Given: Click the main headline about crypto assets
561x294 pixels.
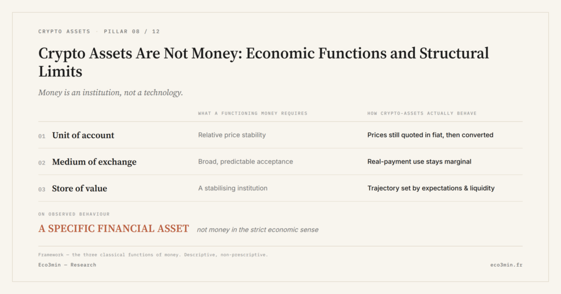Looking at the screenshot, I should point(264,62).
